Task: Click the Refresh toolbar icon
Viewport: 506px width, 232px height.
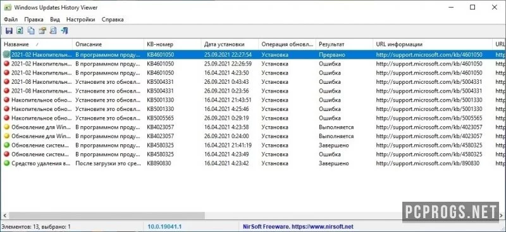Action: click(x=20, y=31)
